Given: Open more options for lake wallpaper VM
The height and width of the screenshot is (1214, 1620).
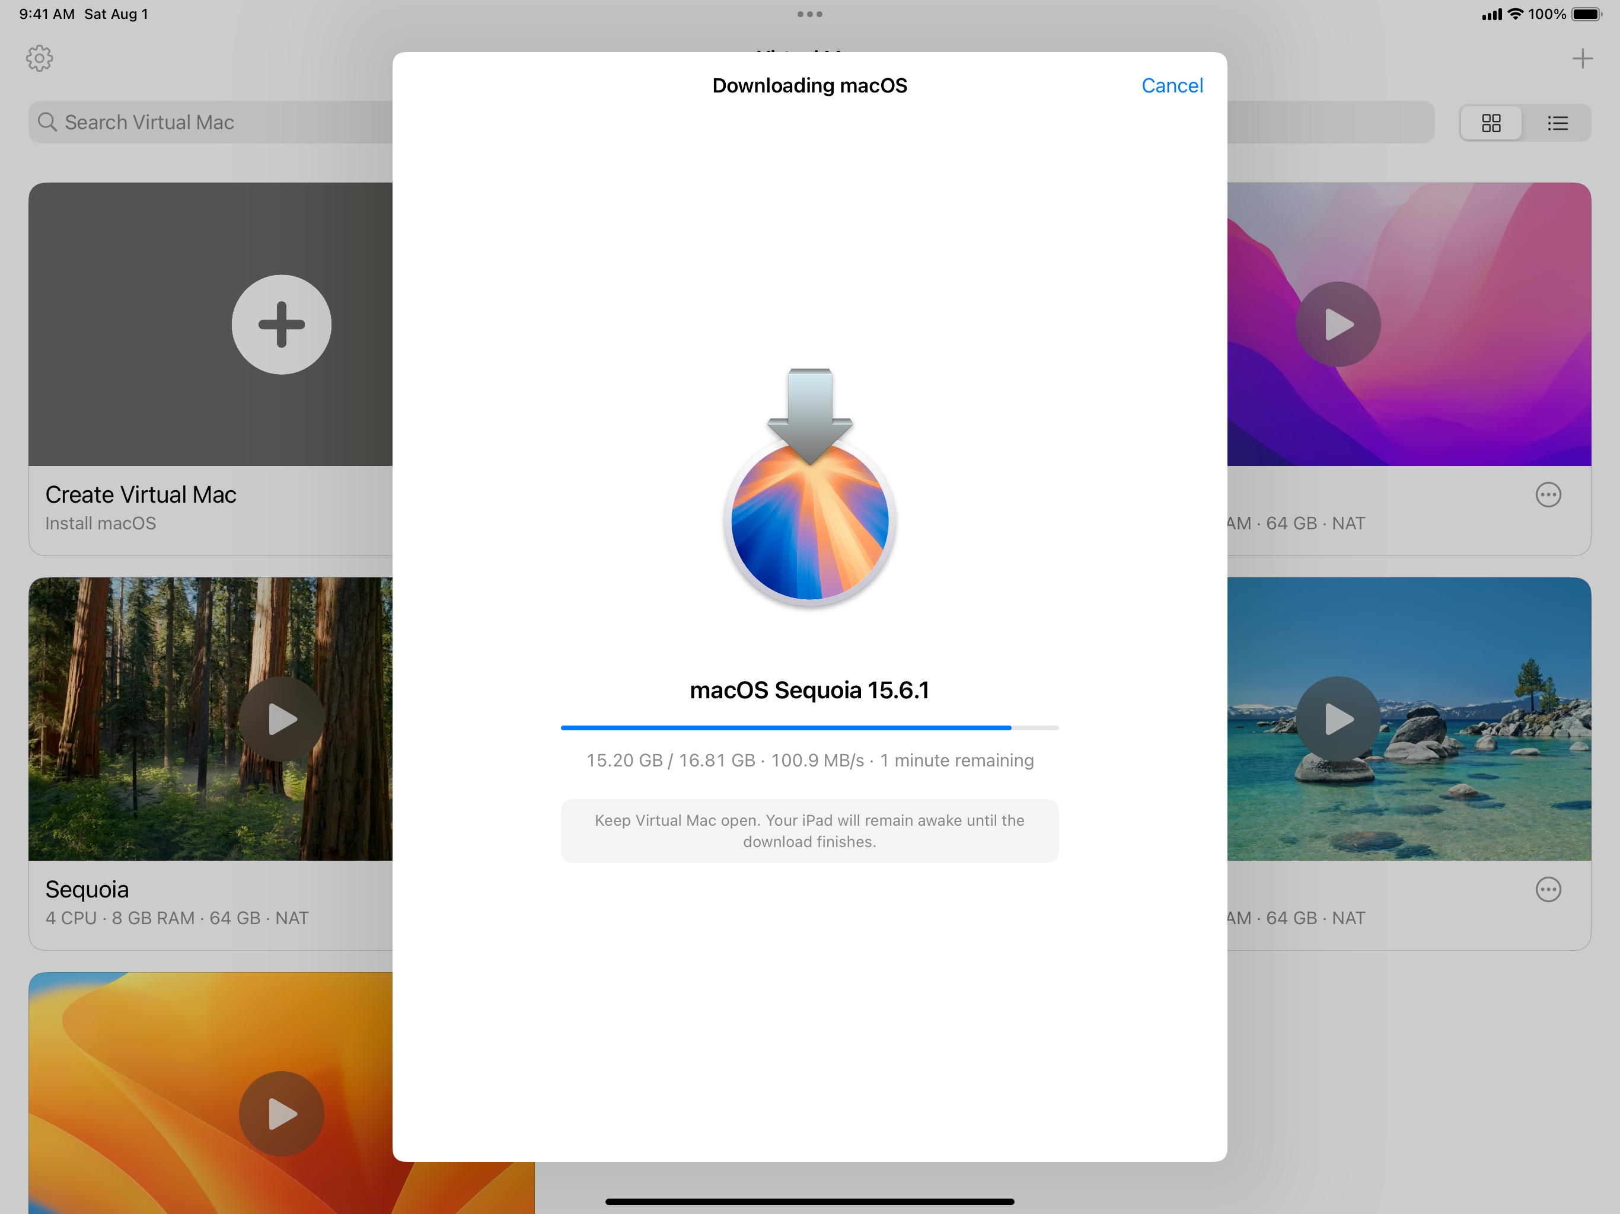Looking at the screenshot, I should pyautogui.click(x=1548, y=890).
